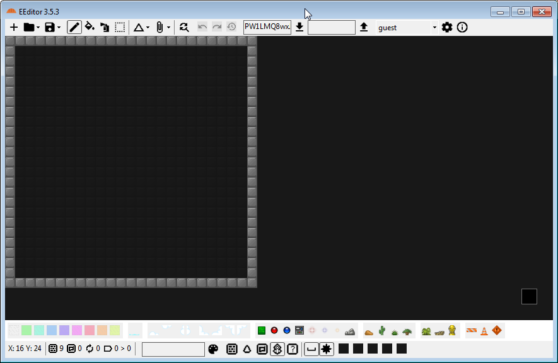Select the golden idol statue decoration
Viewport: 558px width, 363px height.
(x=452, y=330)
